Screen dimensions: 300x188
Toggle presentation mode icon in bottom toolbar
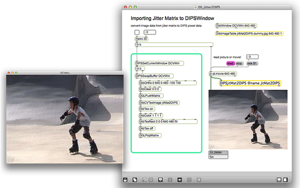coord(160,180)
